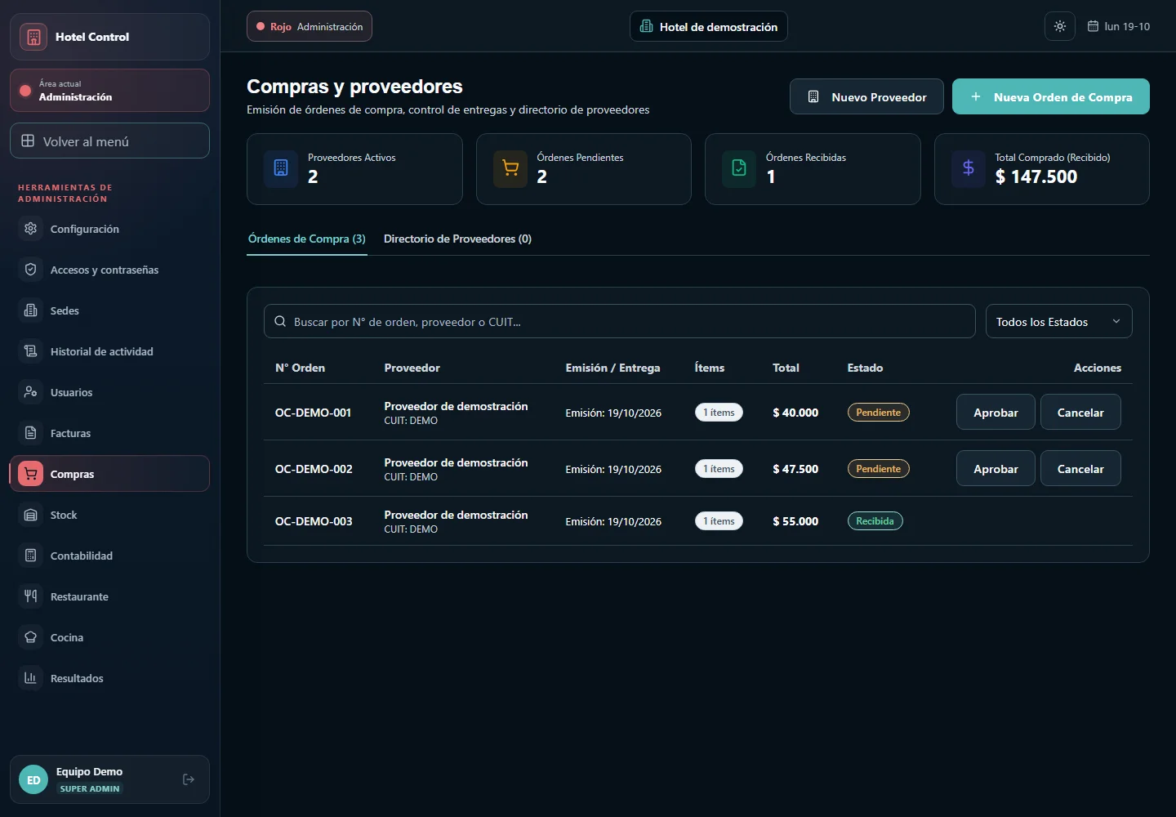The image size is (1176, 817).
Task: Open Contabilidad section in sidebar
Action: pos(109,556)
